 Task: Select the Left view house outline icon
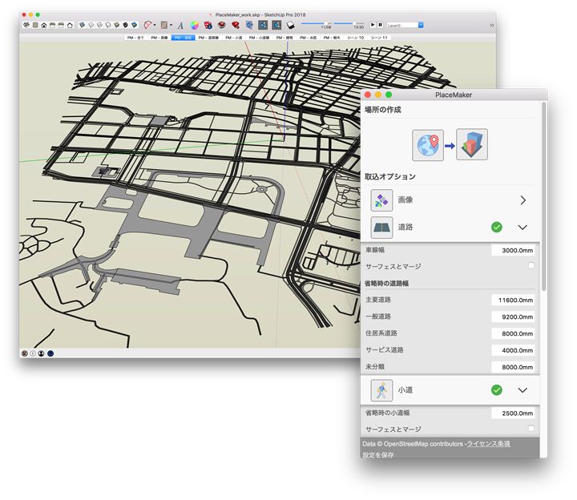click(x=70, y=26)
